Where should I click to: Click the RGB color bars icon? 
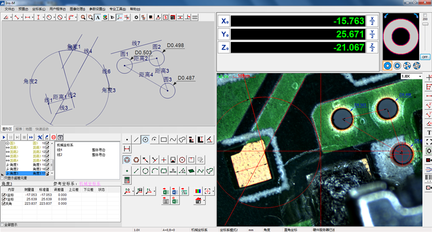(x=199, y=191)
